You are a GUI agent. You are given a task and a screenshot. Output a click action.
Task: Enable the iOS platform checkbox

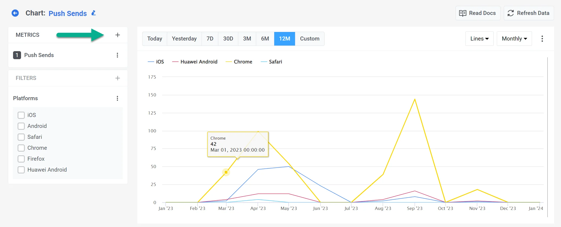21,115
